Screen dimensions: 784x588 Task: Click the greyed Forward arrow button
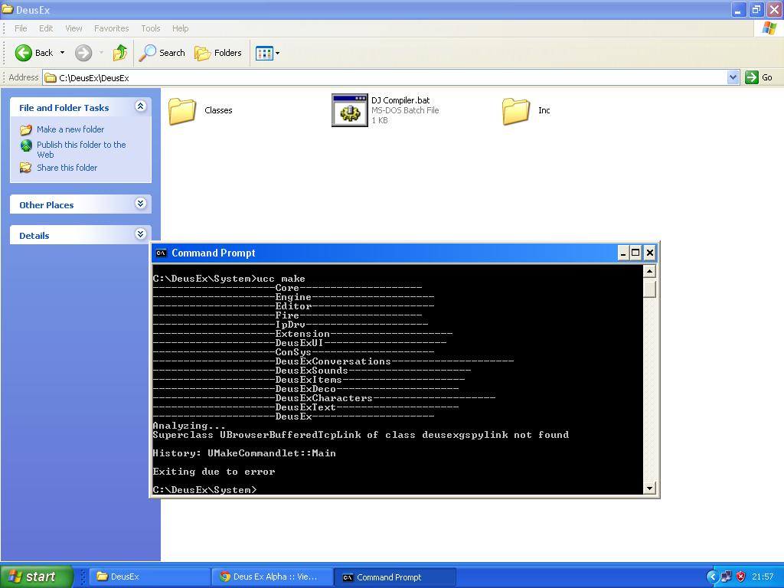click(x=83, y=53)
